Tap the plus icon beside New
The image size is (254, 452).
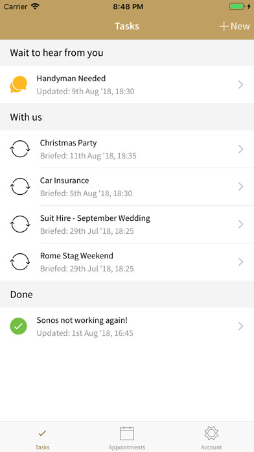pos(224,26)
